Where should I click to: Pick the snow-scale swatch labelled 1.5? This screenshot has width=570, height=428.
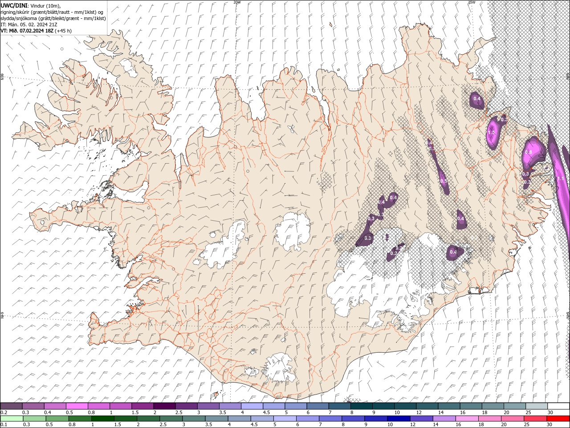point(143,406)
